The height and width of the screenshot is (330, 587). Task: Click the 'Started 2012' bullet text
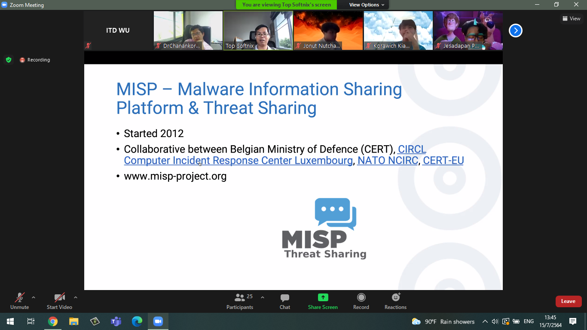coord(153,134)
